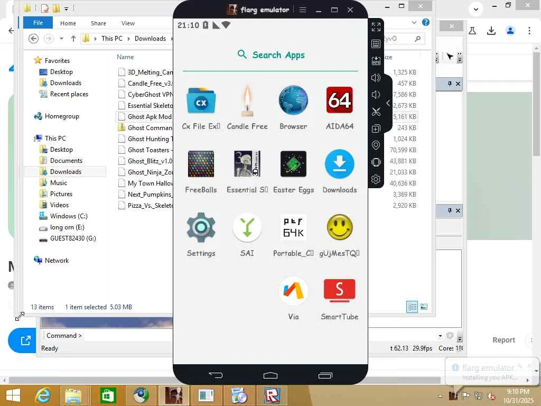
Task: Select Pictures folder in navigation pane
Action: pos(61,193)
